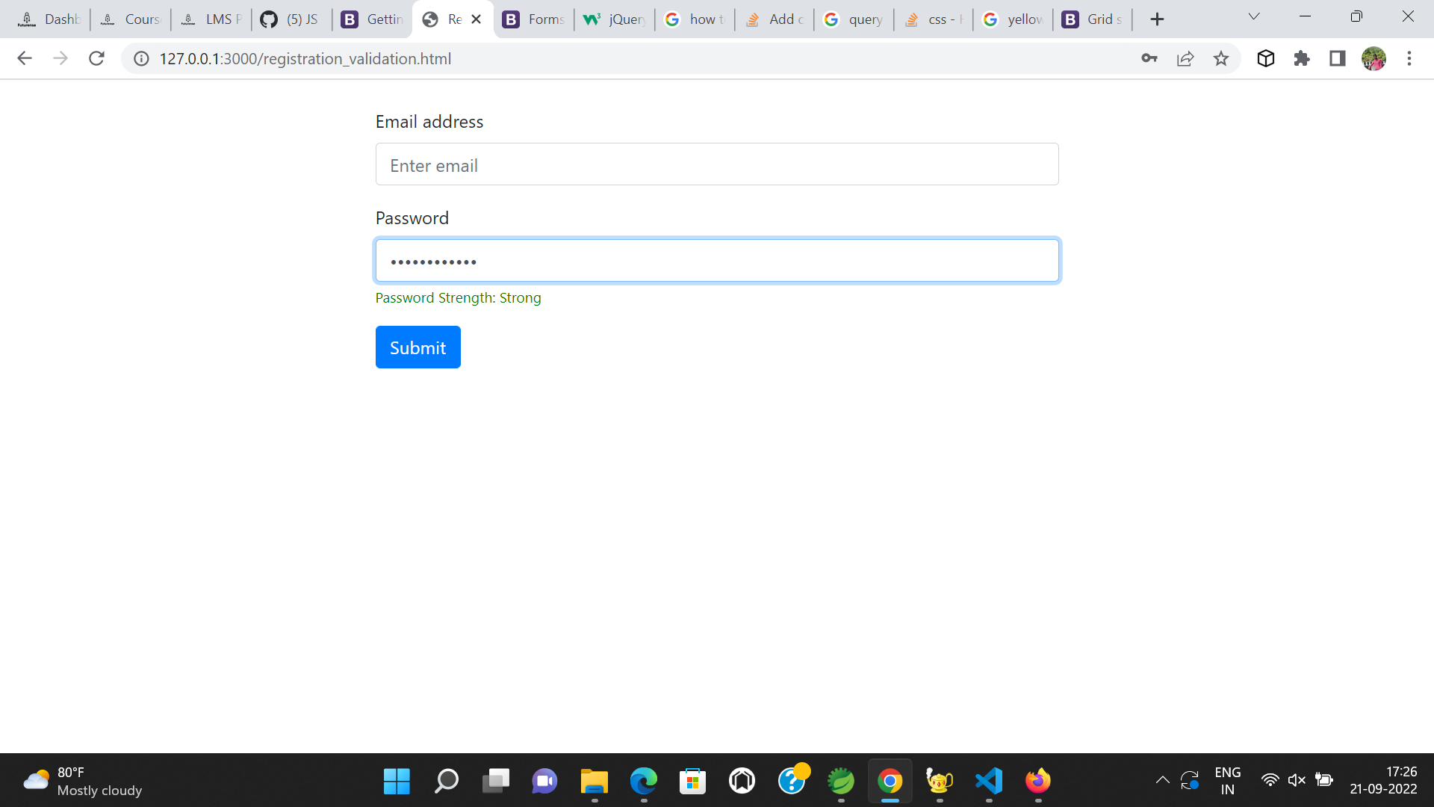Image resolution: width=1434 pixels, height=807 pixels.
Task: Reload the current page
Action: coord(96,58)
